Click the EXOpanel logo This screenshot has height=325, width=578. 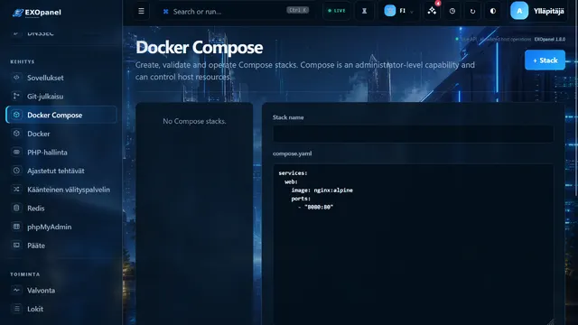click(36, 13)
